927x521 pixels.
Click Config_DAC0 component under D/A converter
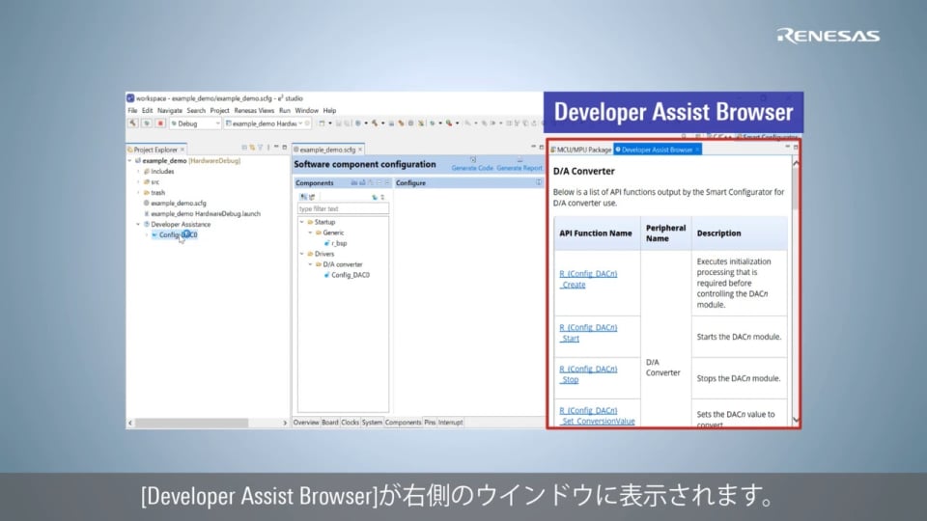click(351, 275)
